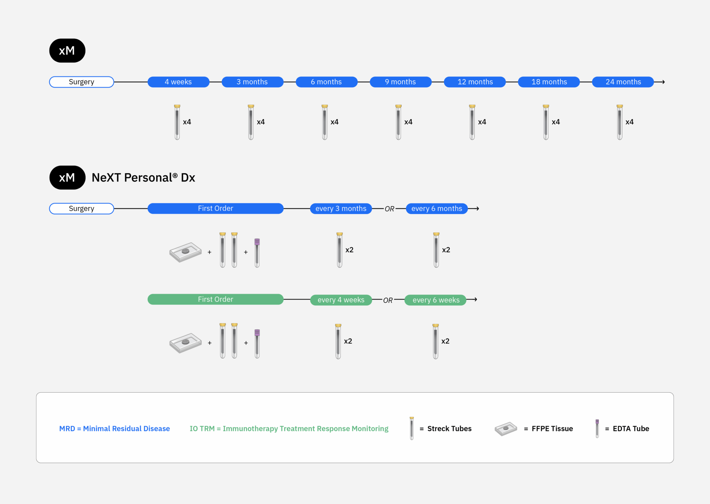This screenshot has height=504, width=710.
Task: Click the top xM logo badge
Action: [67, 51]
